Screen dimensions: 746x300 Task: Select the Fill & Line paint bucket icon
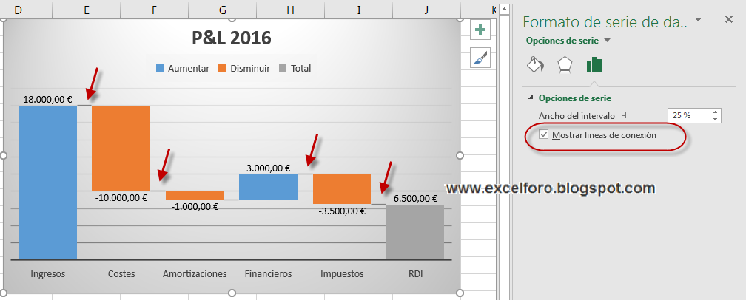coord(535,64)
